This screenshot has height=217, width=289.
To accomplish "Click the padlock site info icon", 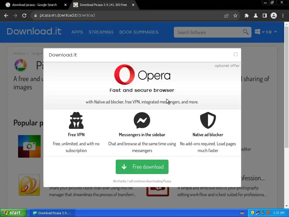I will click(x=36, y=16).
